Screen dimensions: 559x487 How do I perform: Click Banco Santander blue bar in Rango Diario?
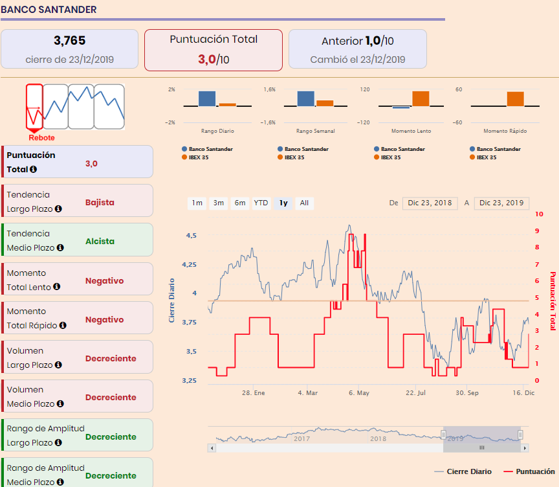click(x=207, y=98)
